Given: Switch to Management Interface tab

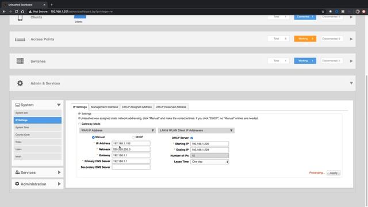Looking at the screenshot, I should click(105, 107).
